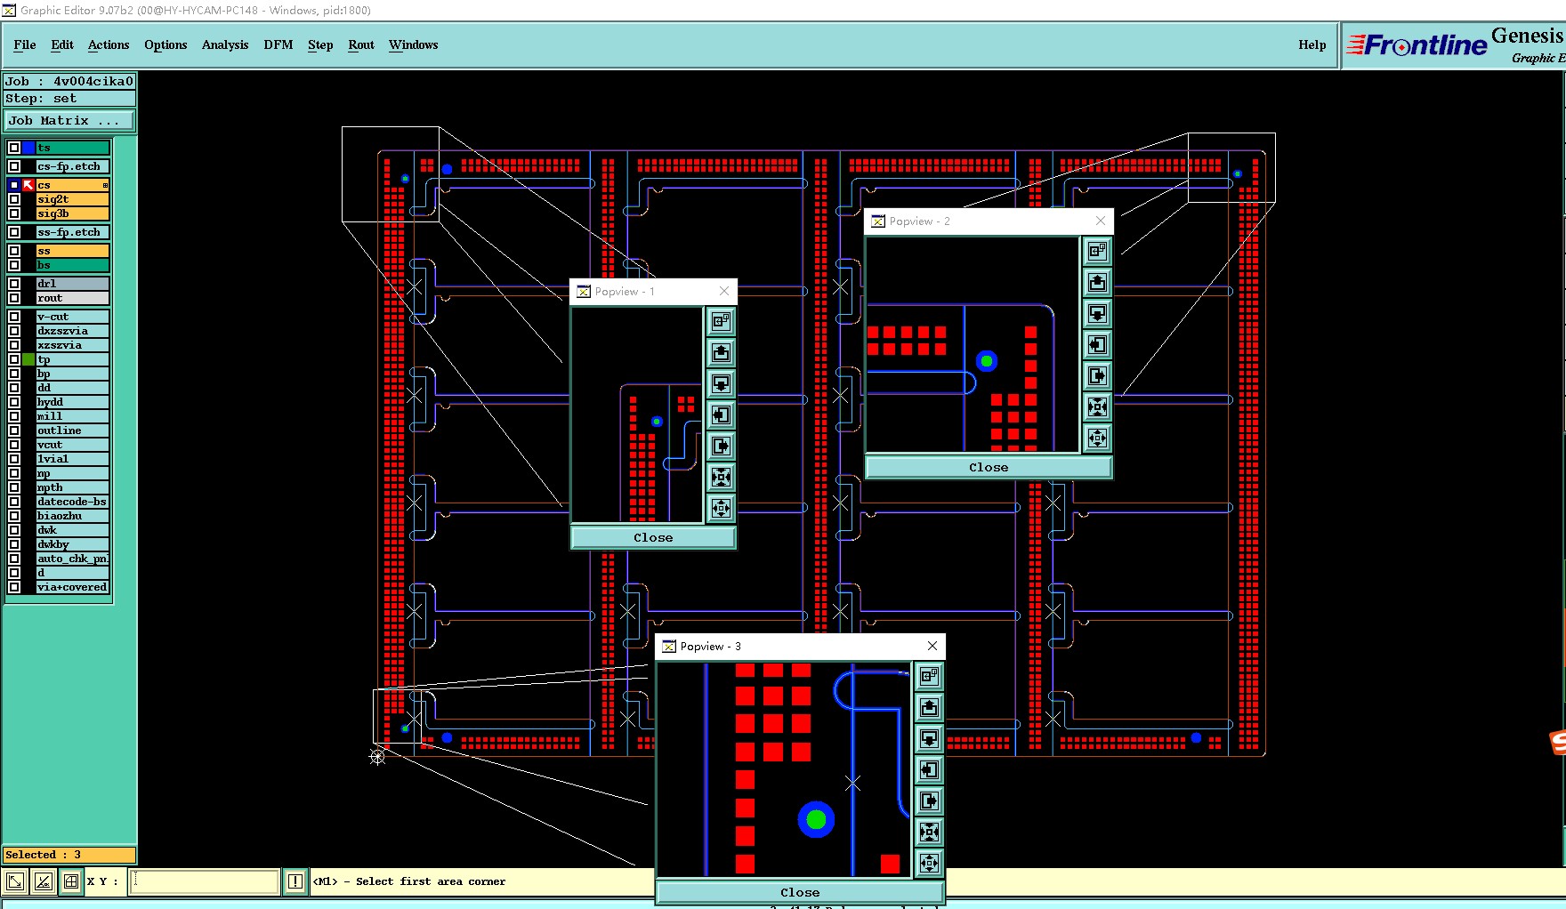Open the Analysis menu
The height and width of the screenshot is (909, 1566).
click(225, 44)
